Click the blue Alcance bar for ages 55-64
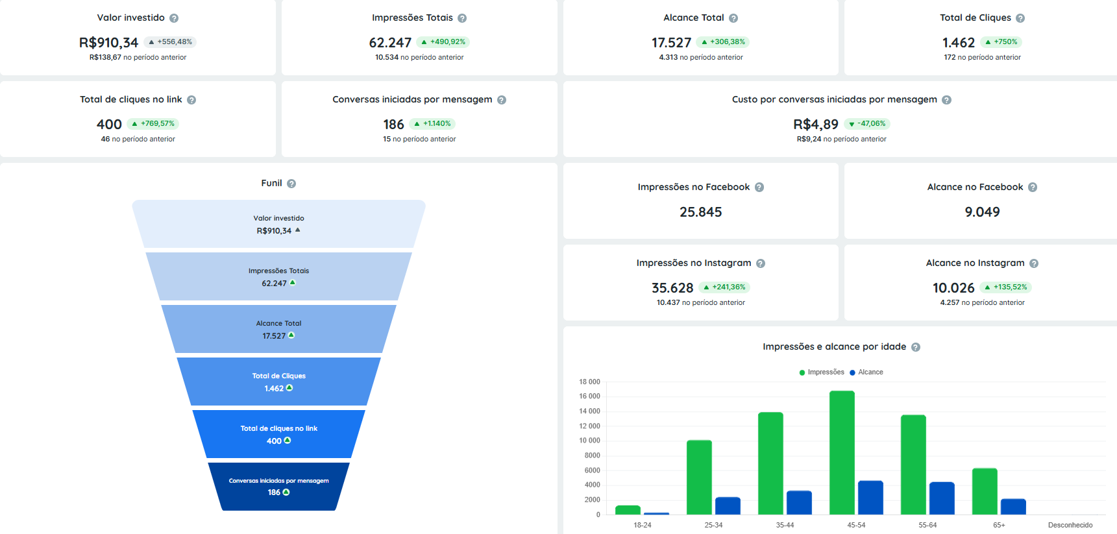This screenshot has height=534, width=1117. 942,498
